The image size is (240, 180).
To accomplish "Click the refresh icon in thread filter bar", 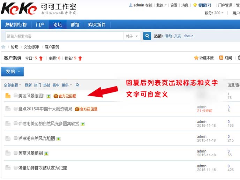I will (77, 85).
